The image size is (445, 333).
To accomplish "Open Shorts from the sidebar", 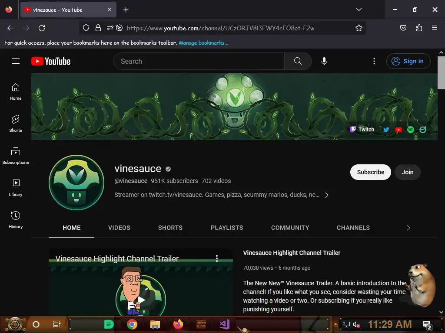I will [16, 124].
